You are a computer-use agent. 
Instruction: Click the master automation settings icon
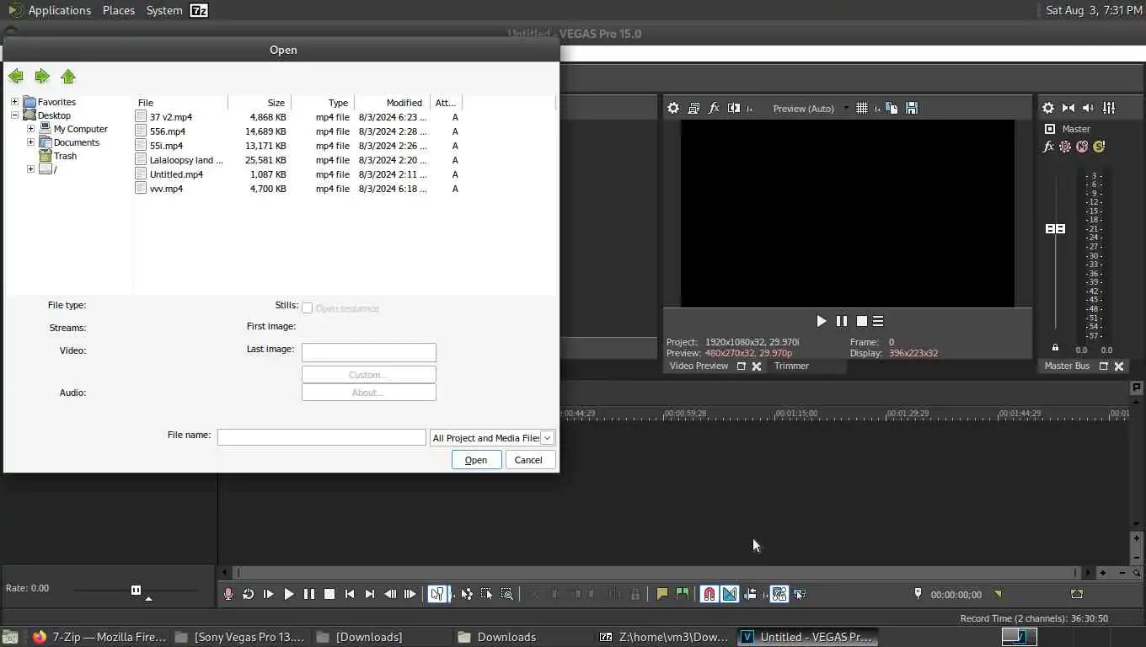[1065, 147]
